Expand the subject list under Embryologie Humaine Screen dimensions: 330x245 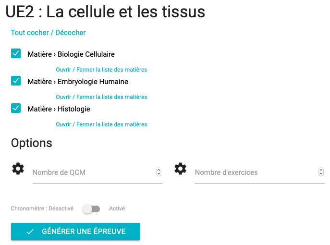(x=101, y=97)
